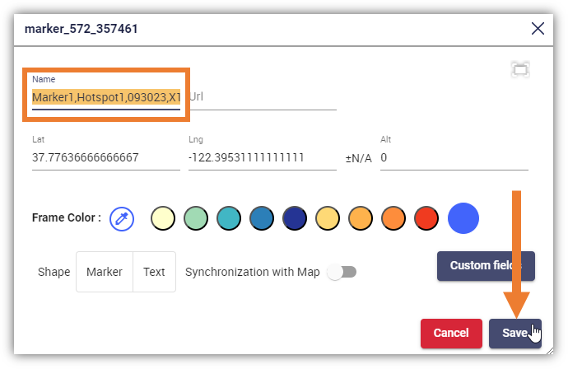
Task: Click the fullscreen frame icon
Action: tap(520, 69)
